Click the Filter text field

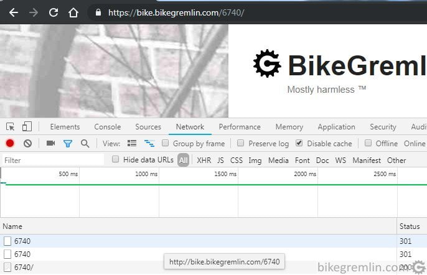(x=53, y=160)
